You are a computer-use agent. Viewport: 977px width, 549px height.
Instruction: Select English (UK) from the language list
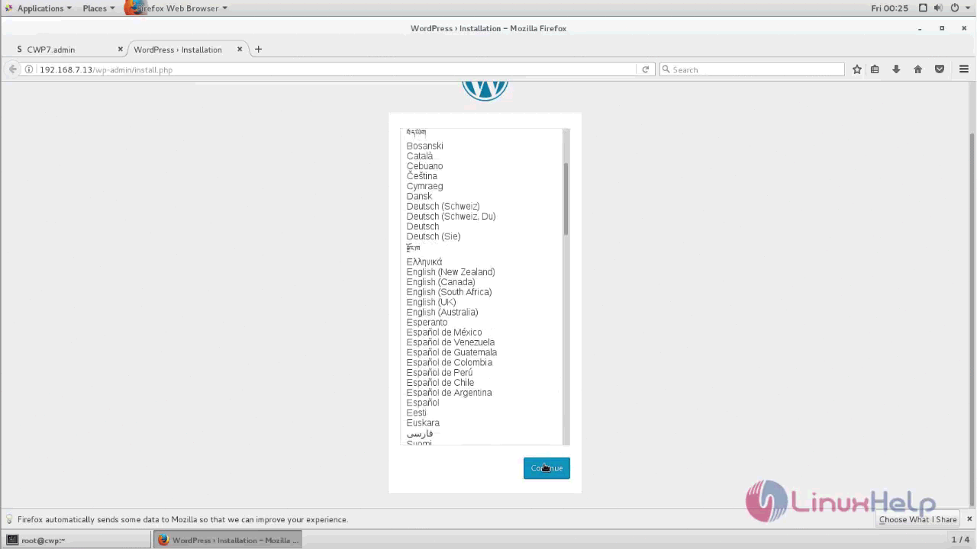(x=430, y=302)
